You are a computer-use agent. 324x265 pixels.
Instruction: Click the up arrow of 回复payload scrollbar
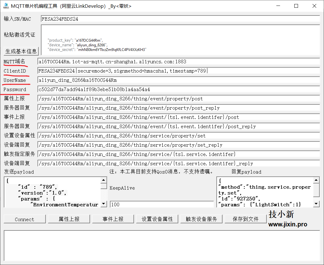tap(316, 180)
